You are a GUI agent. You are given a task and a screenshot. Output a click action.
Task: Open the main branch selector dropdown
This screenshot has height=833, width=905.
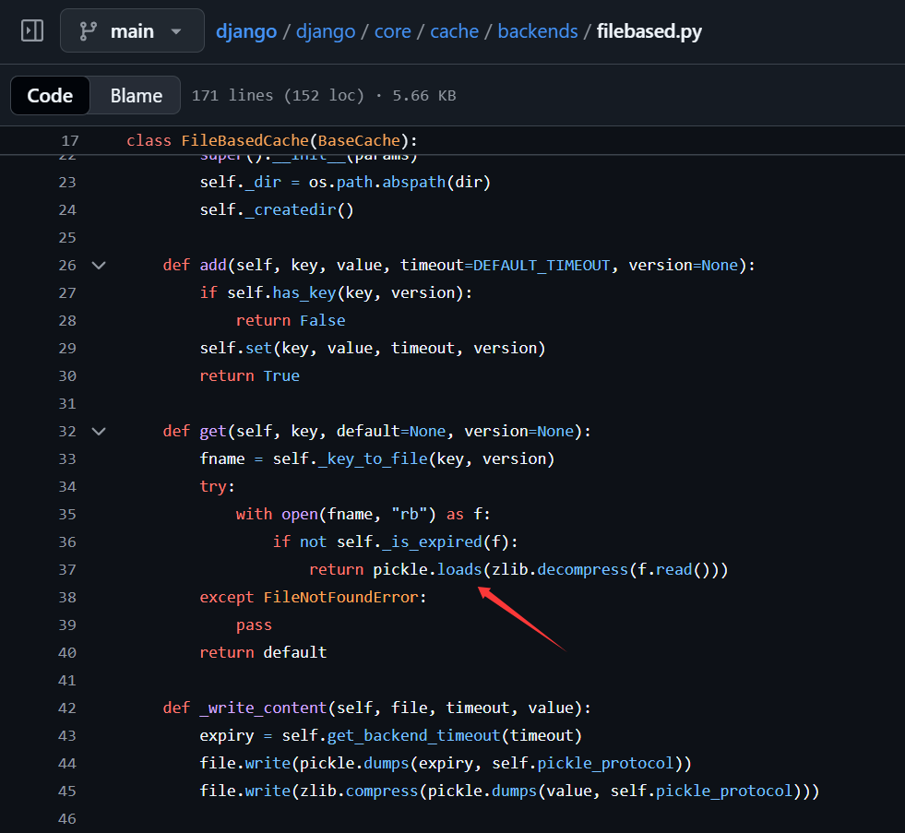[132, 30]
